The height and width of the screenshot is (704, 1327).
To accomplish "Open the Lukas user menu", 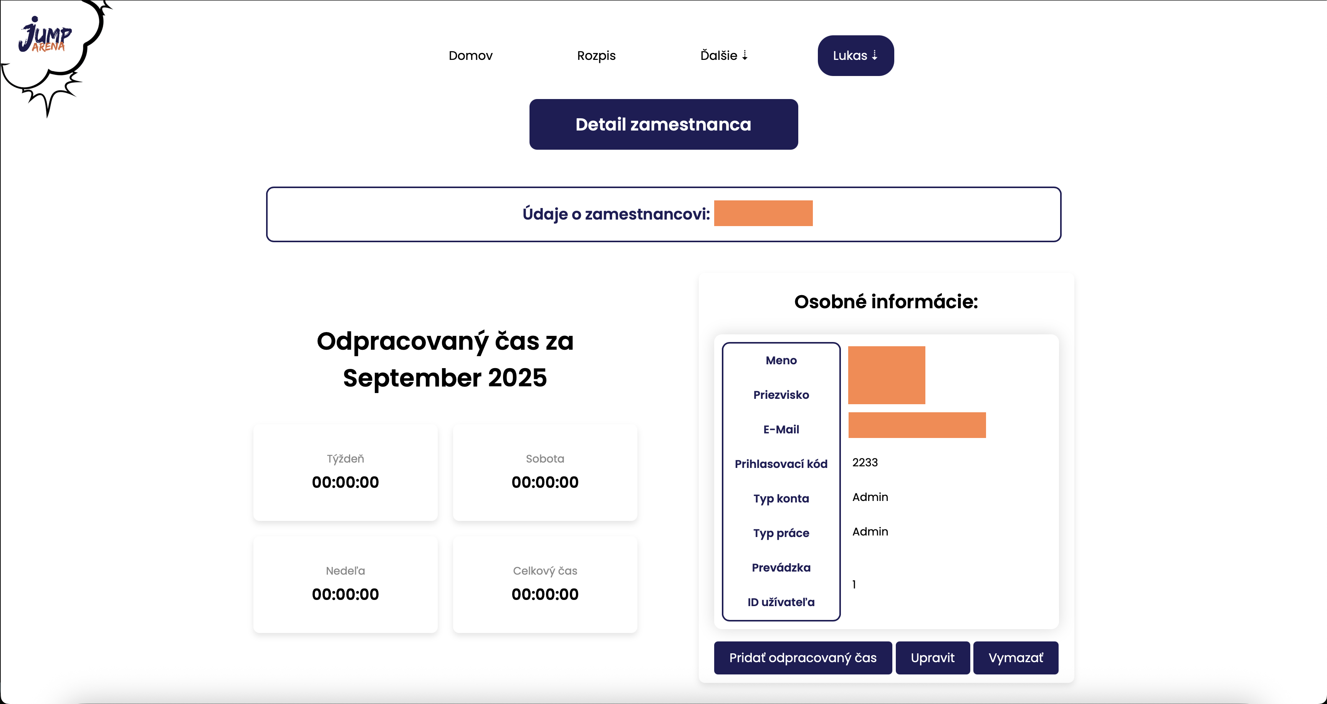I will coord(855,56).
